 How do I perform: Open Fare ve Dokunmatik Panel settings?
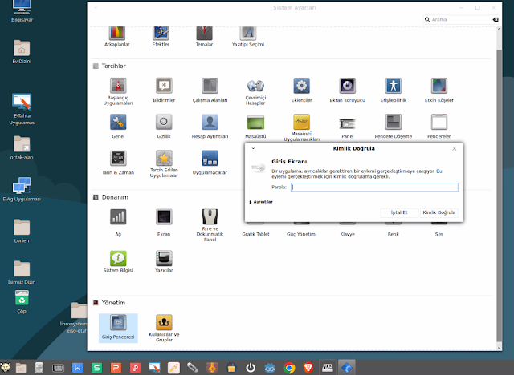[x=210, y=225]
